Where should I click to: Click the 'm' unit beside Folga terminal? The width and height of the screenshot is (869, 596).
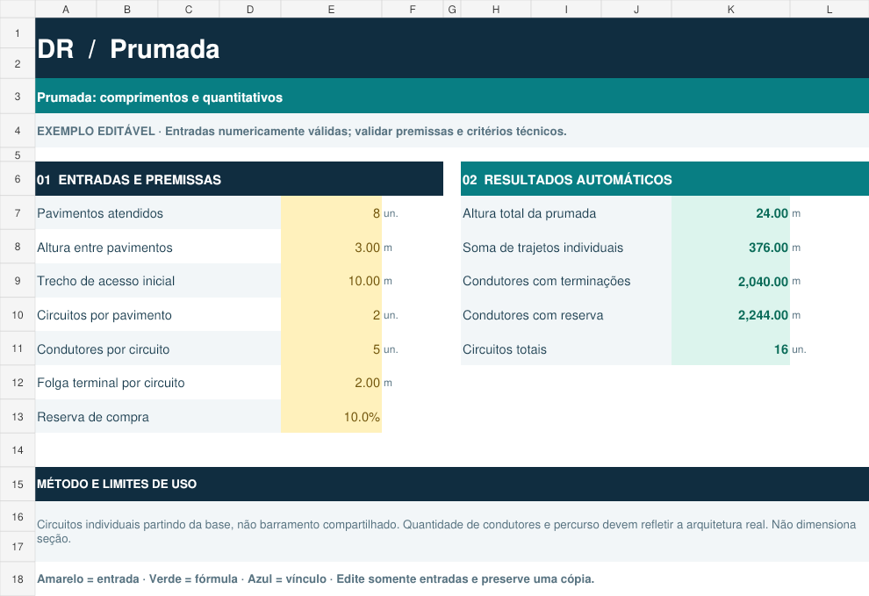(x=388, y=383)
